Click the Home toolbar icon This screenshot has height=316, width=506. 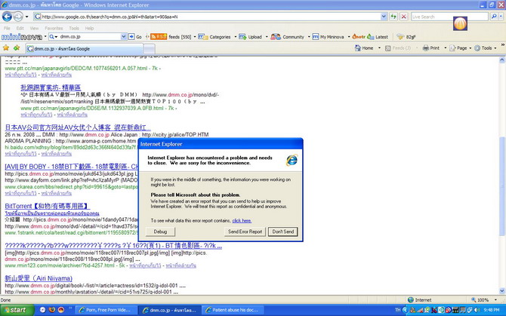358,48
